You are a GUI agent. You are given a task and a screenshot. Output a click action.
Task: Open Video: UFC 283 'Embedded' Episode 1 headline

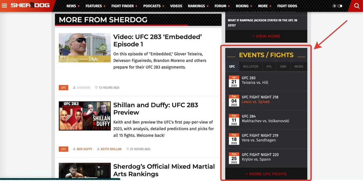click(x=157, y=41)
